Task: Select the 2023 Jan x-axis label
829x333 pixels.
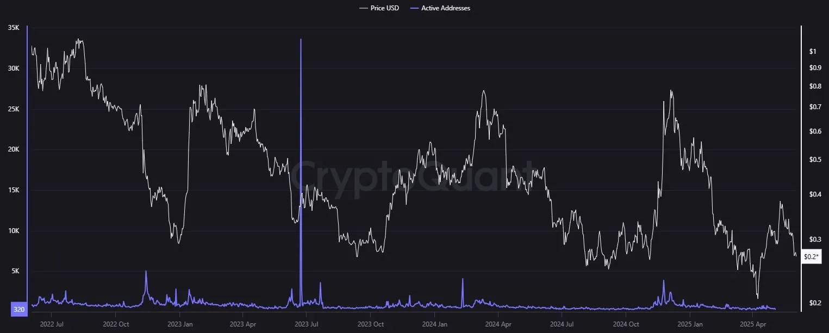Action: point(179,324)
